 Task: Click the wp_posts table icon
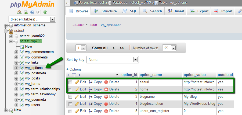point(22,78)
